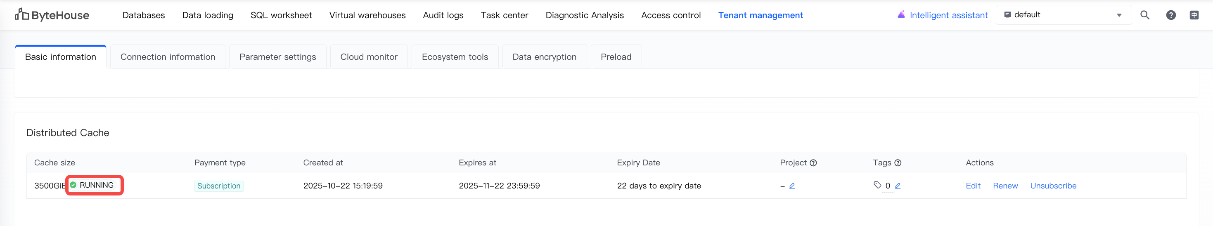This screenshot has width=1213, height=226.
Task: Click the language switch icon
Action: click(1194, 15)
